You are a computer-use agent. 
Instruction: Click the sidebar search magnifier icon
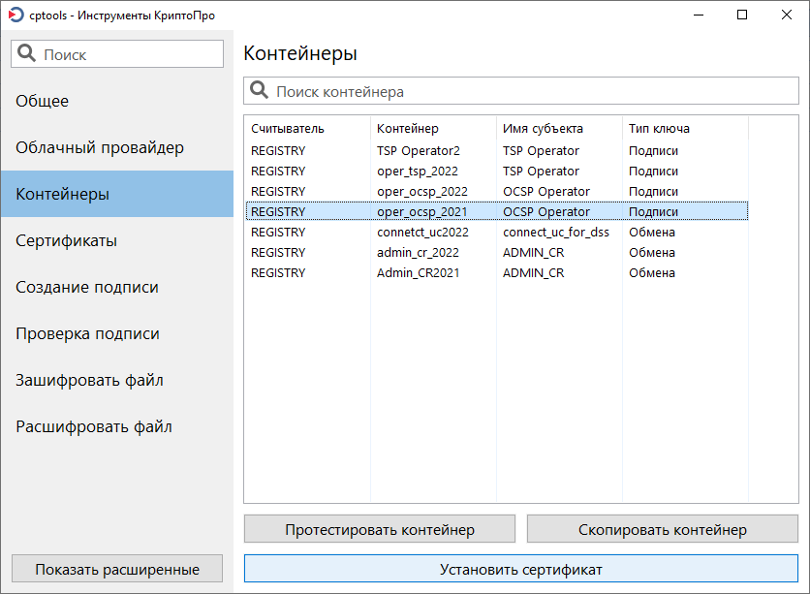click(x=26, y=53)
